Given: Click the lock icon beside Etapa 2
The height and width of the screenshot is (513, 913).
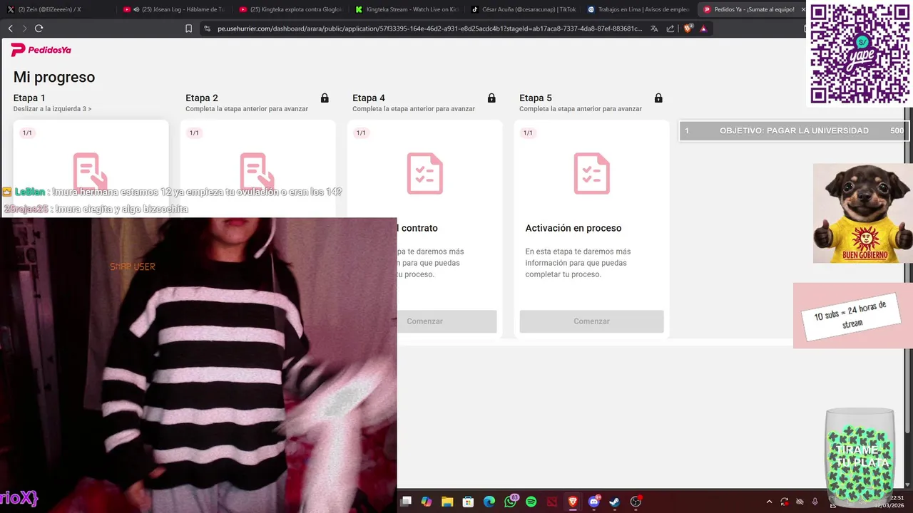Looking at the screenshot, I should (325, 98).
